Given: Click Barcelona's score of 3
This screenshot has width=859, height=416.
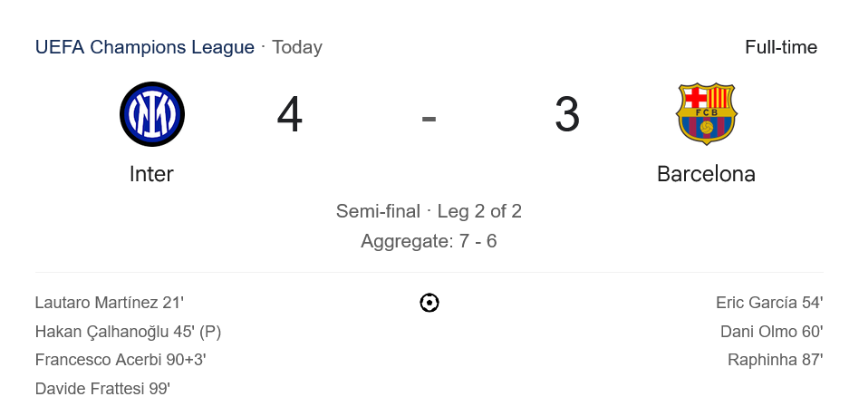Looking at the screenshot, I should [567, 115].
